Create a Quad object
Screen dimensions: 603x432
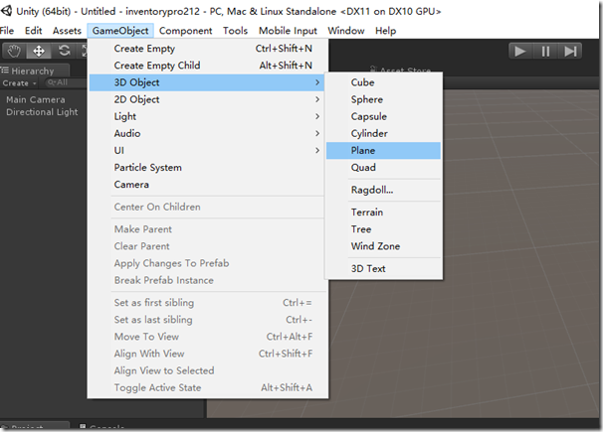coord(383,168)
